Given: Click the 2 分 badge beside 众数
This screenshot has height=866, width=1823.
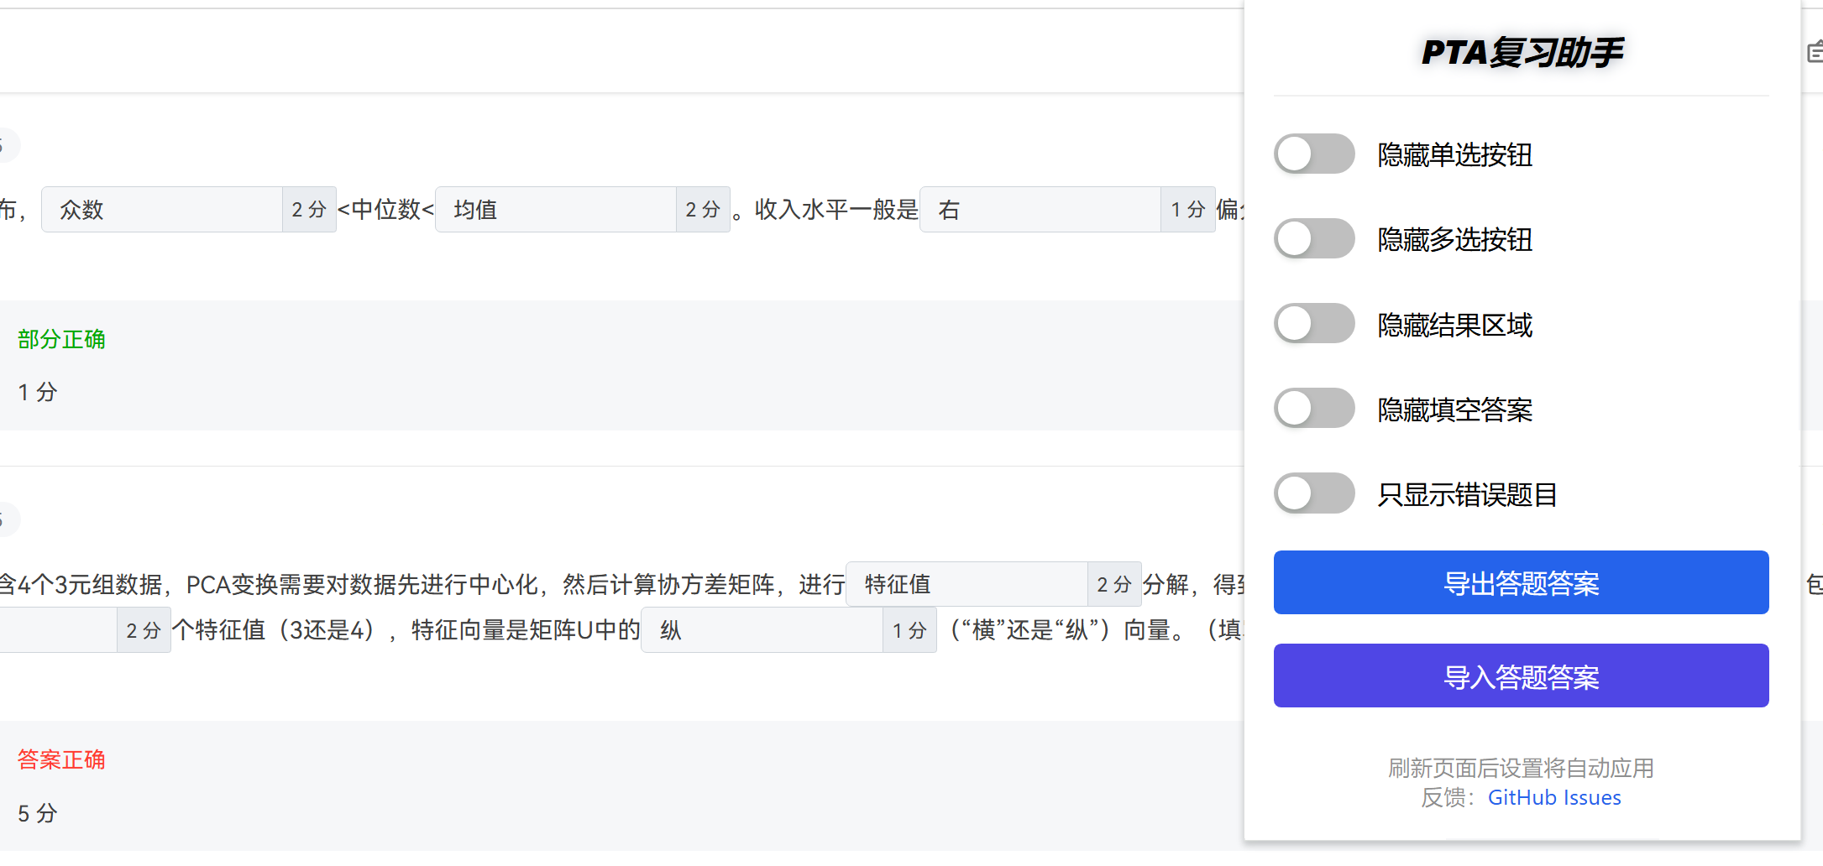Looking at the screenshot, I should tap(309, 210).
